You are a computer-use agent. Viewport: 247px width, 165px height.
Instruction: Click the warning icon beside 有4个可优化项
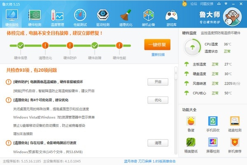click(x=9, y=100)
